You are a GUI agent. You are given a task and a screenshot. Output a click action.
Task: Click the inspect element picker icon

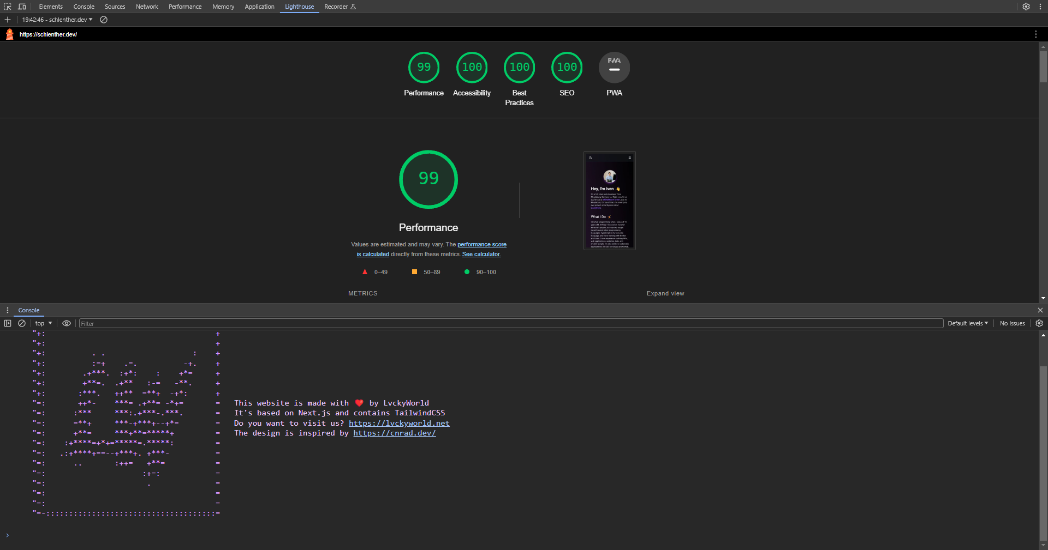(x=8, y=7)
